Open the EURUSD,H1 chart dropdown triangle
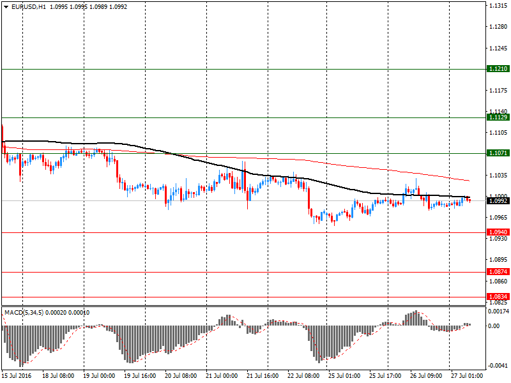This screenshot has width=511, height=383. click(x=6, y=7)
